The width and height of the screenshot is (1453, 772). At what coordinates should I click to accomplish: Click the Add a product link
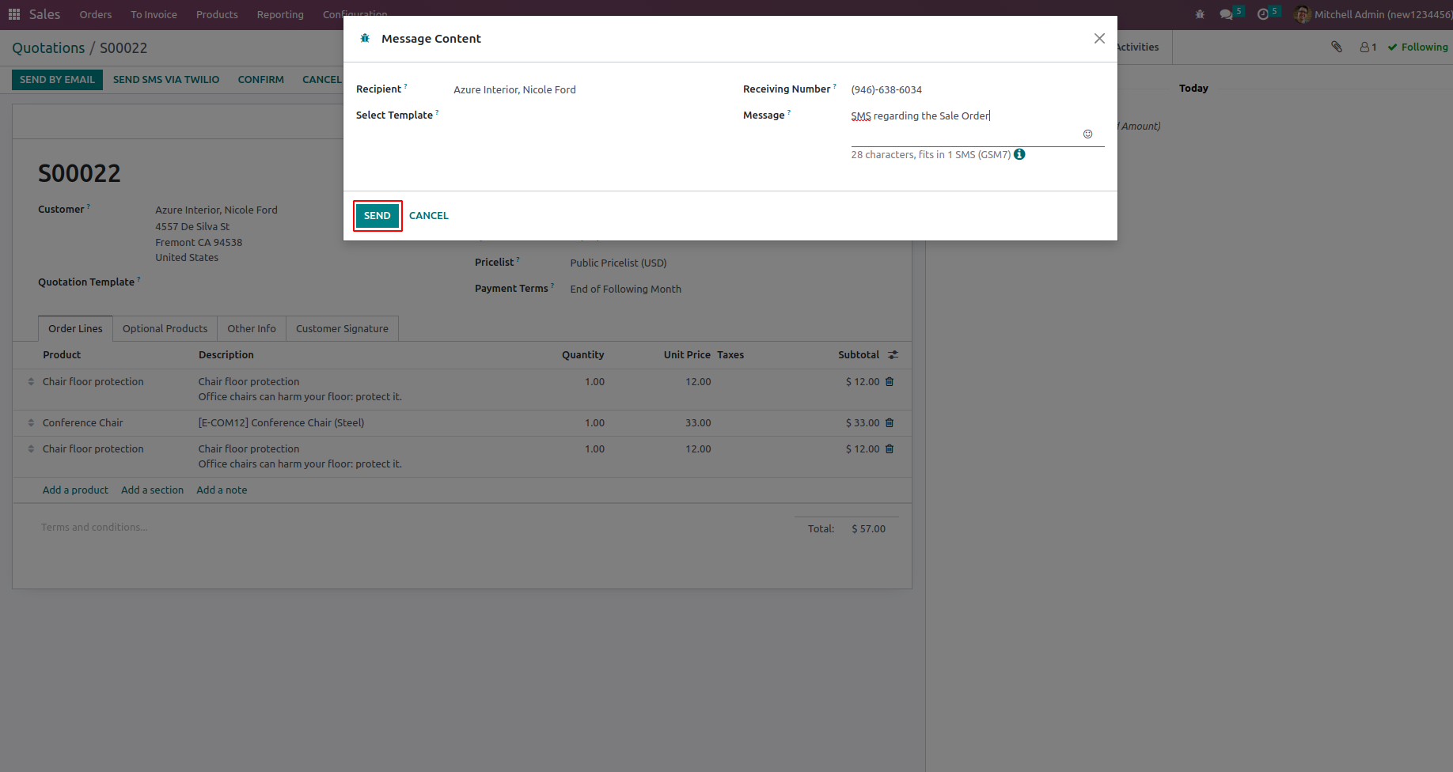pyautogui.click(x=75, y=490)
